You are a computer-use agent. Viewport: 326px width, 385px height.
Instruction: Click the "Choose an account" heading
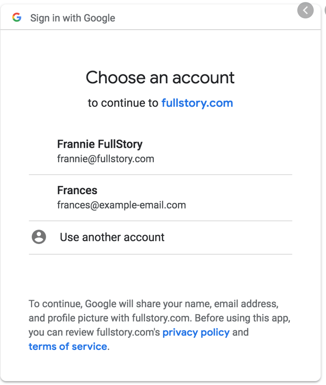pyautogui.click(x=160, y=77)
